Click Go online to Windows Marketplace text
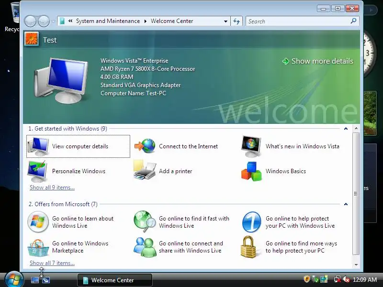The height and width of the screenshot is (287, 383). click(80, 247)
